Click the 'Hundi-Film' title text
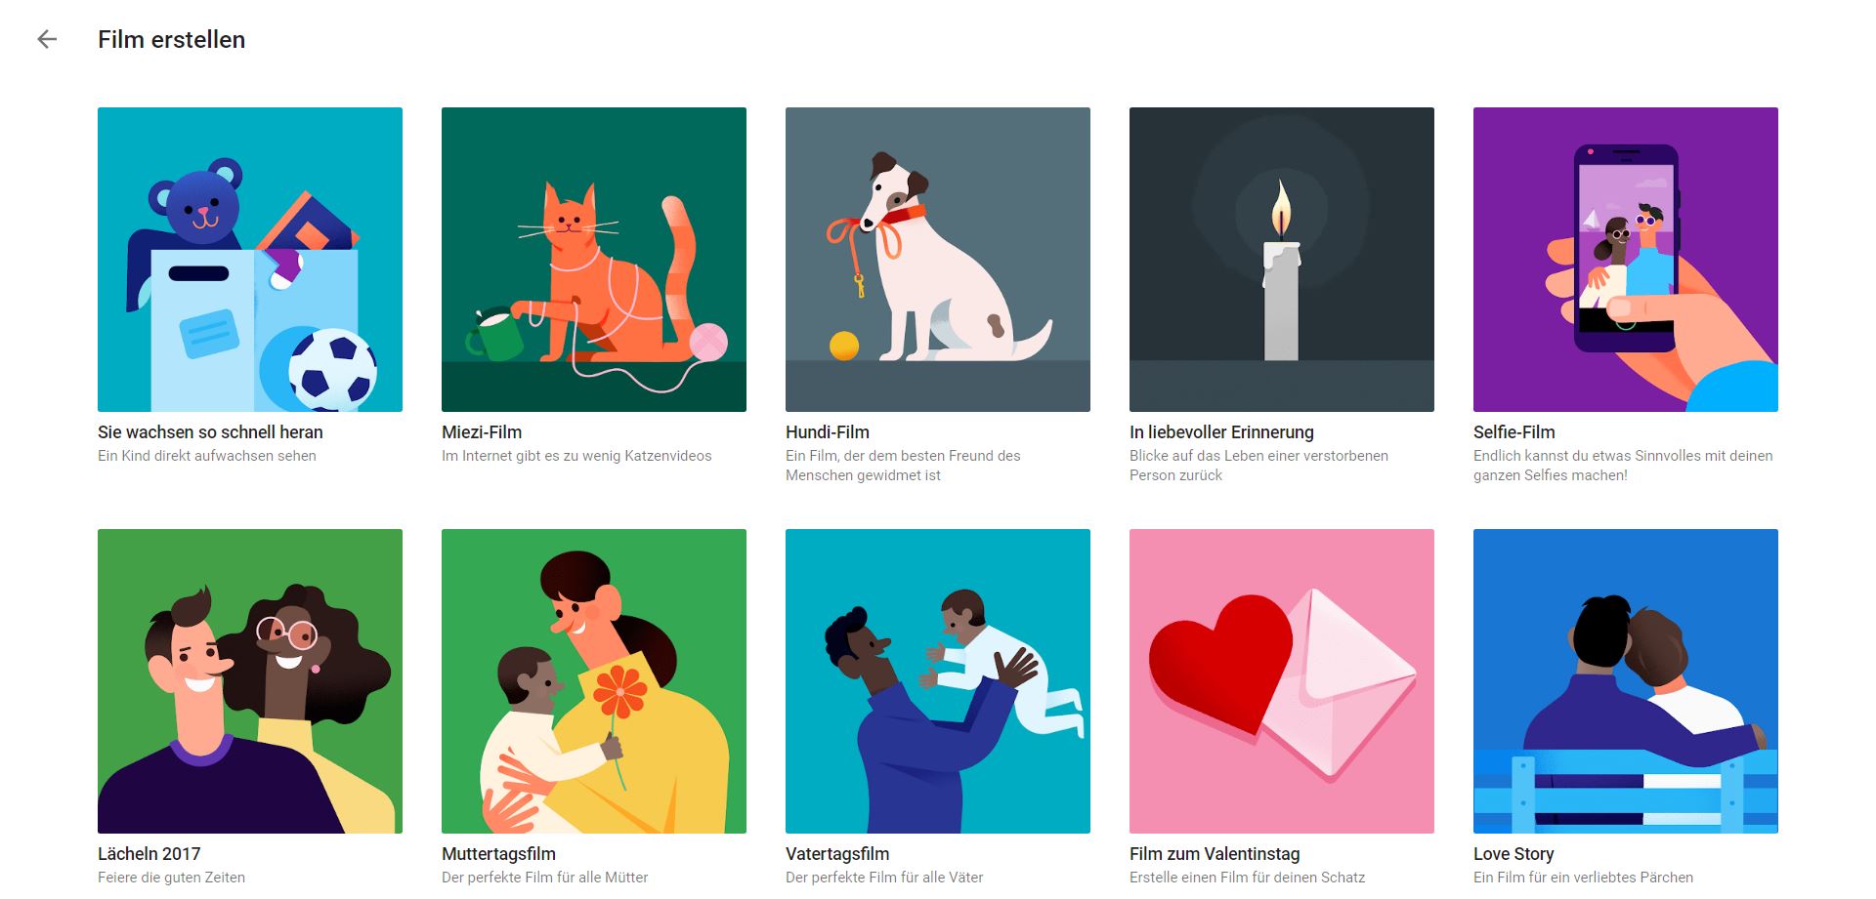 coord(828,432)
